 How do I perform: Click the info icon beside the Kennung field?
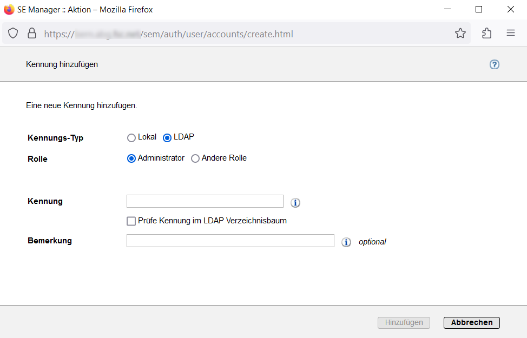pos(295,203)
